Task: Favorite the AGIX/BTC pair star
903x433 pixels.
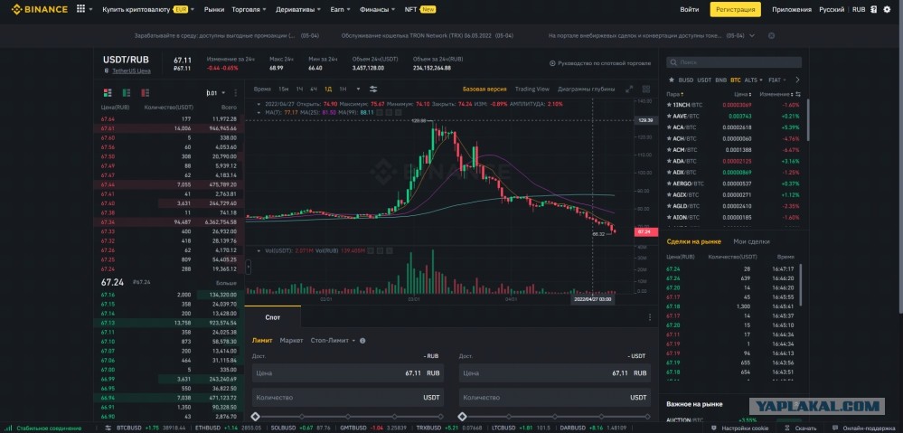Action: (x=669, y=194)
